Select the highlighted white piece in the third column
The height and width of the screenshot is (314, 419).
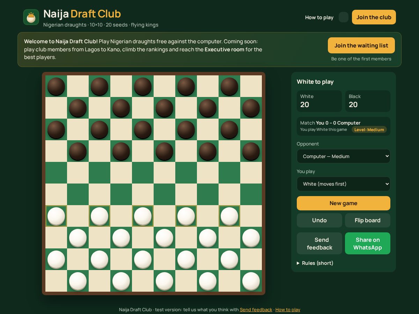pyautogui.click(x=100, y=216)
